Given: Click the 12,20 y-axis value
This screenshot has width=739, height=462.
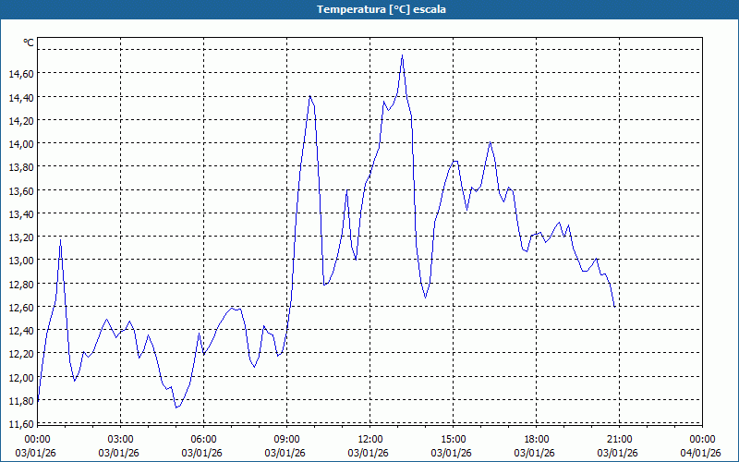Looking at the screenshot, I should 21,354.
